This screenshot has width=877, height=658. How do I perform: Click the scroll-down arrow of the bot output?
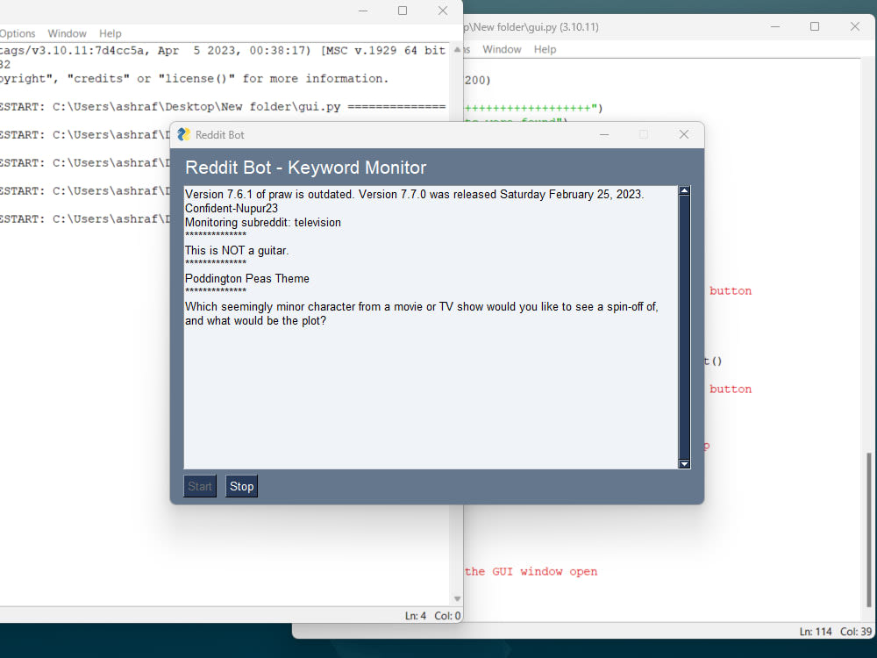[684, 464]
